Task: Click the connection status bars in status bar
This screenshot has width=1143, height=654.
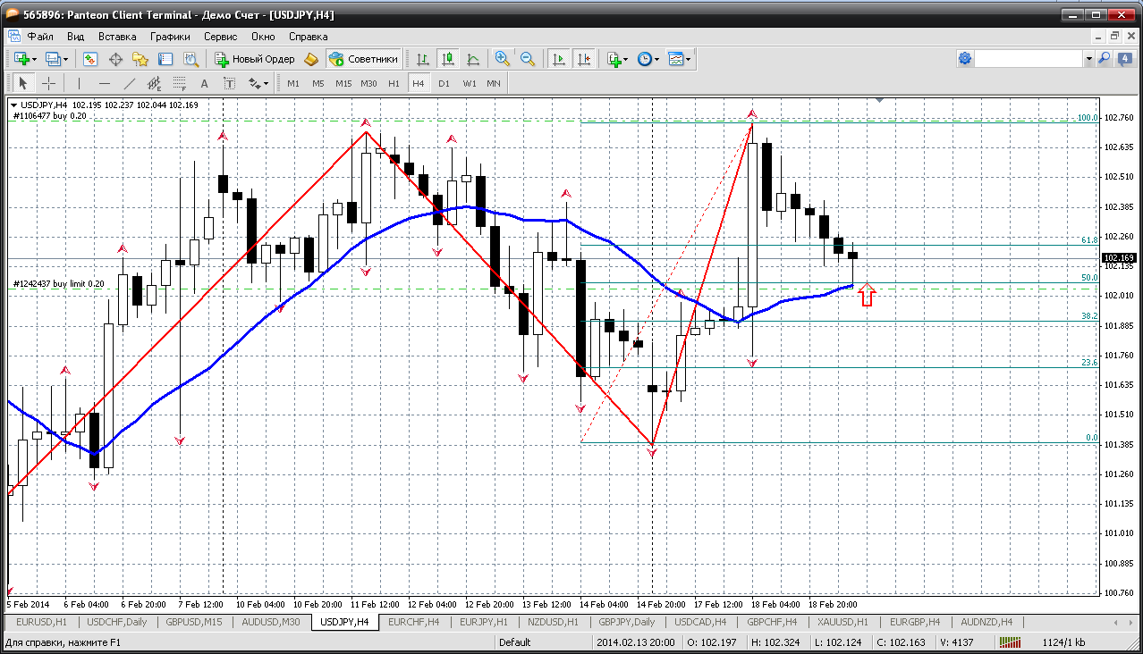Action: 1012,641
